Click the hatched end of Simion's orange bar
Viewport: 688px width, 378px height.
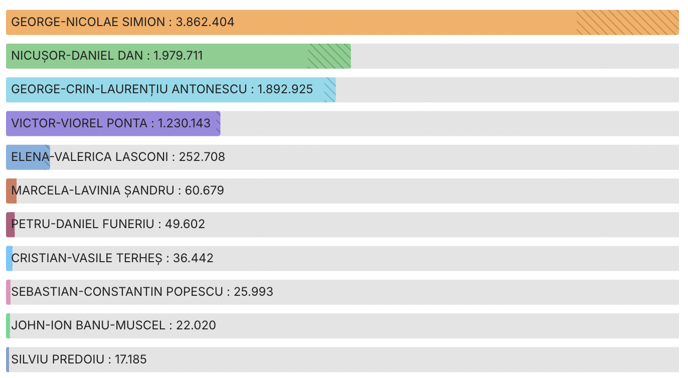click(x=627, y=23)
